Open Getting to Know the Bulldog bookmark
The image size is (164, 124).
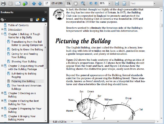pyautogui.click(x=27, y=50)
